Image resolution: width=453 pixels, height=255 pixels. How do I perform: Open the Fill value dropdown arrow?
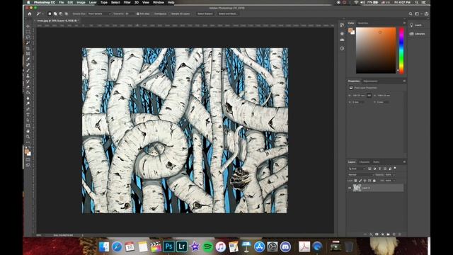394,181
